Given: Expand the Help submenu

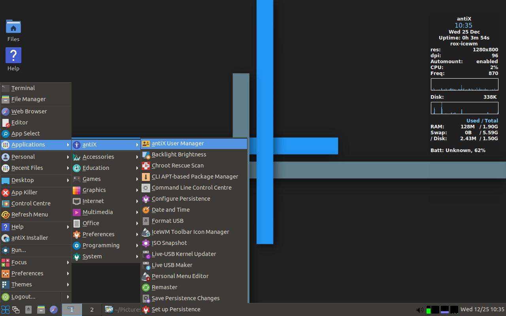Looking at the screenshot, I should click(x=36, y=227).
